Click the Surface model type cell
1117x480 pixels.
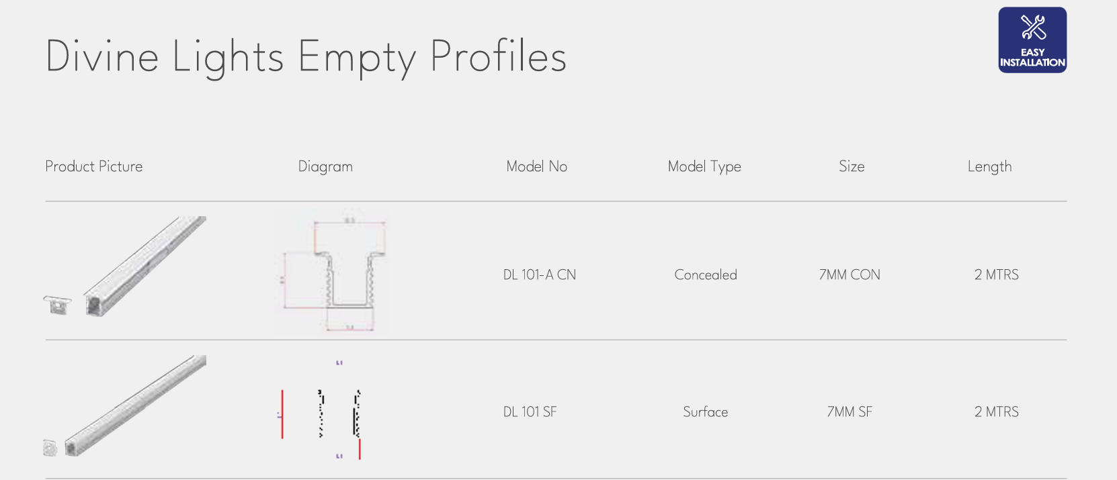point(706,412)
